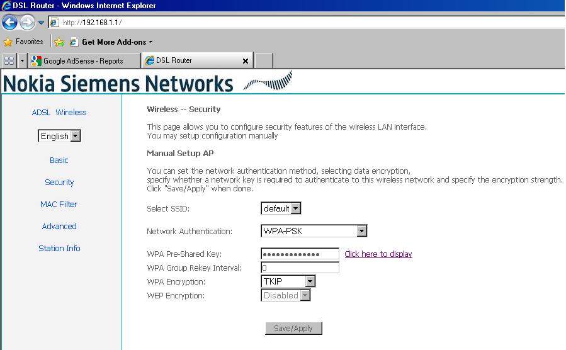Click Add to Favorites Bar star icon
Viewport: 566px width, 350px height.
pos(59,42)
